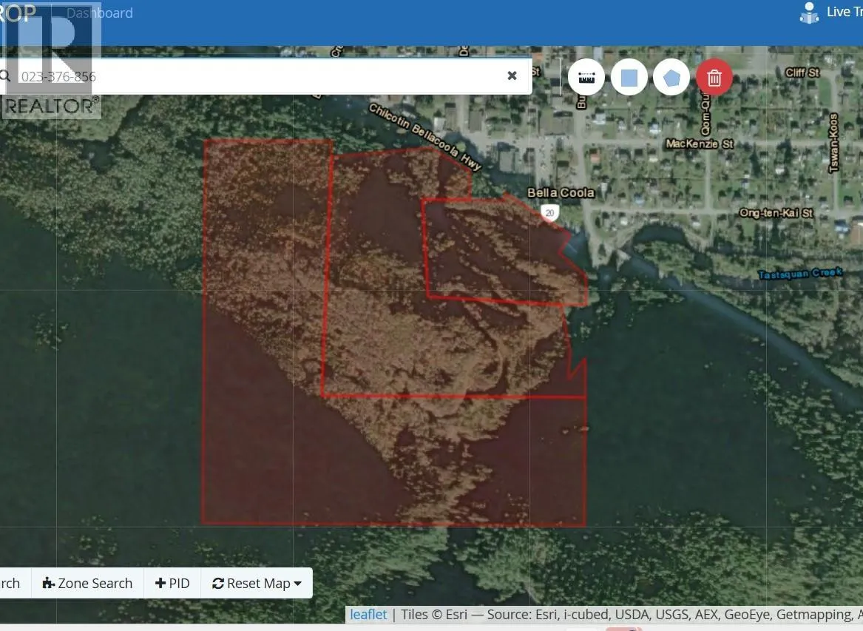The width and height of the screenshot is (863, 631).
Task: Open the Dashboard menu item
Action: [100, 13]
